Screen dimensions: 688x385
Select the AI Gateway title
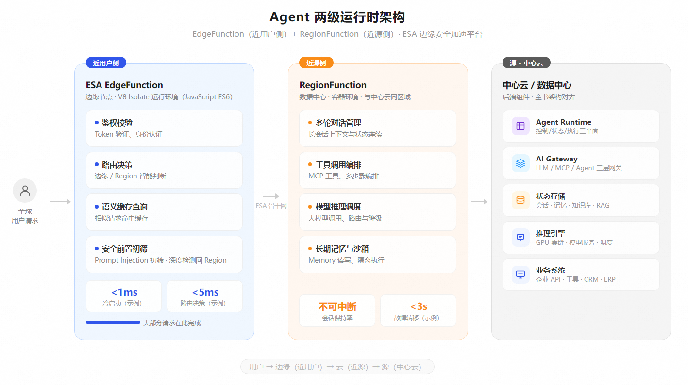tap(557, 159)
